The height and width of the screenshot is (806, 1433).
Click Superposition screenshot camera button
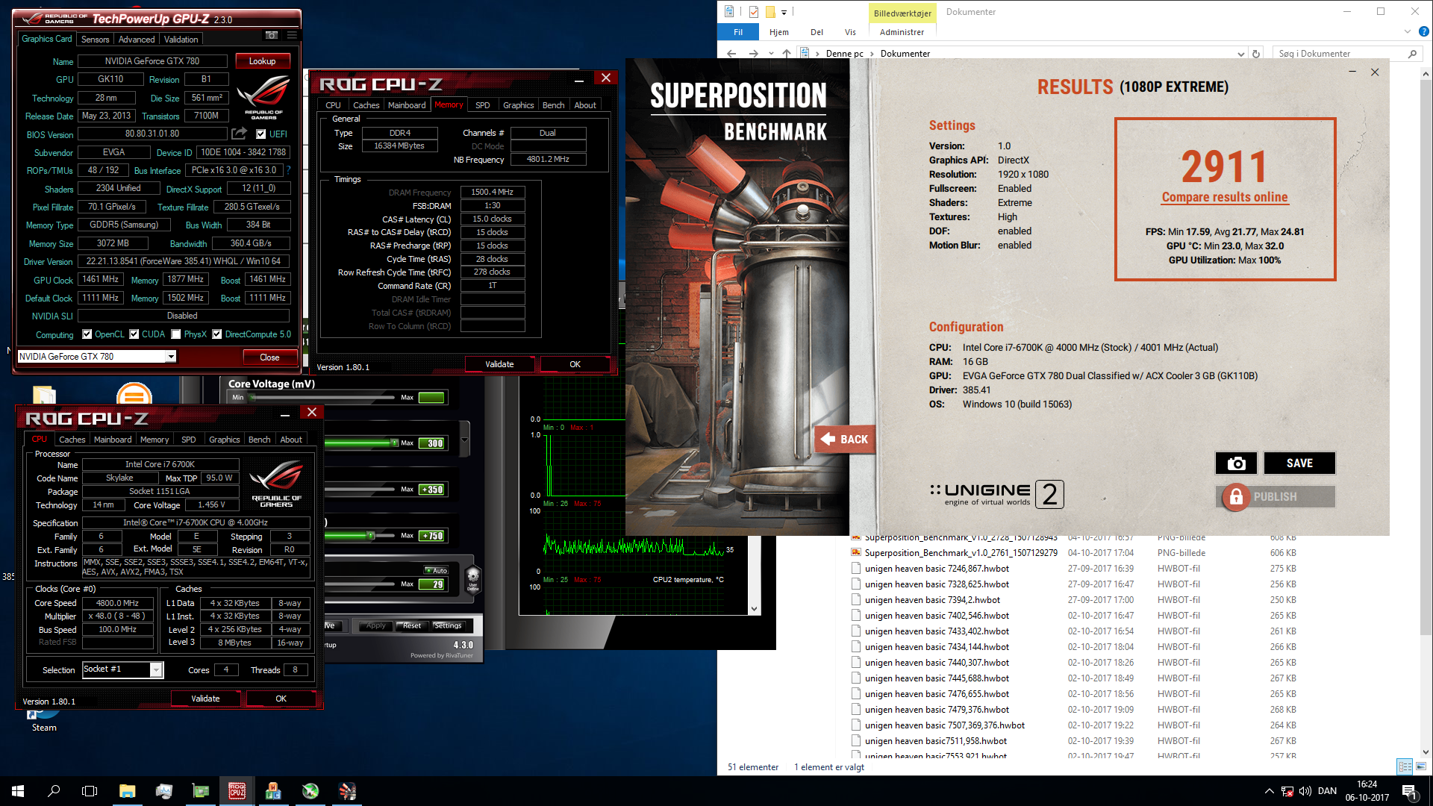1236,463
